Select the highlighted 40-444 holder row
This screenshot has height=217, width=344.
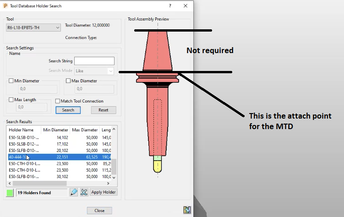[x=60, y=157]
